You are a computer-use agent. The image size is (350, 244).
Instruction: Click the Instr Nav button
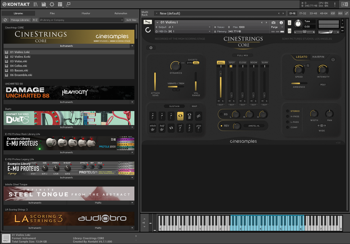pos(131,20)
